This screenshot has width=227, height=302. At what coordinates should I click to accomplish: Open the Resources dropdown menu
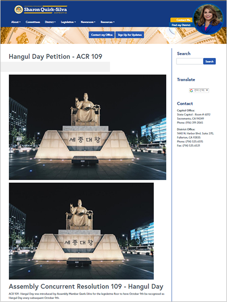pyautogui.click(x=108, y=22)
